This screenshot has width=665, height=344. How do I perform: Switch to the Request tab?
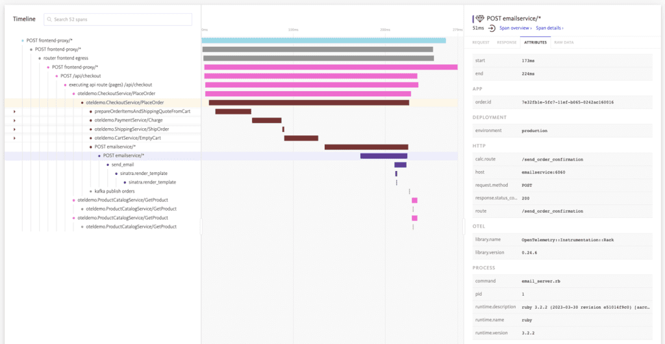click(481, 42)
